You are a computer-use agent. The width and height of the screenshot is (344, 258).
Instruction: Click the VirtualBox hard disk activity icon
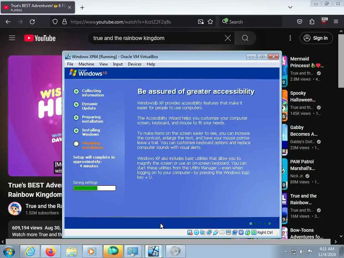point(190,232)
